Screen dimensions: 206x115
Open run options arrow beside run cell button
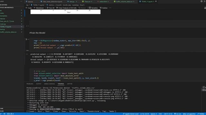[29, 39]
